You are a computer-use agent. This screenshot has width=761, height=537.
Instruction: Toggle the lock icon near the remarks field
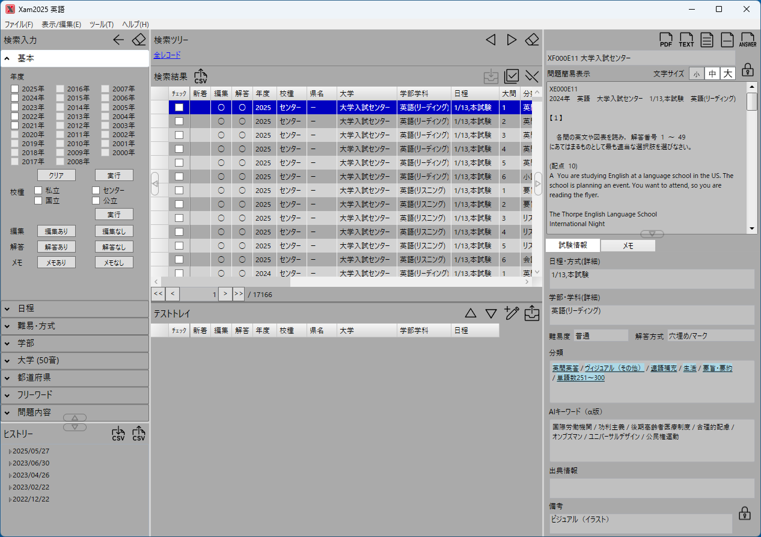click(744, 514)
